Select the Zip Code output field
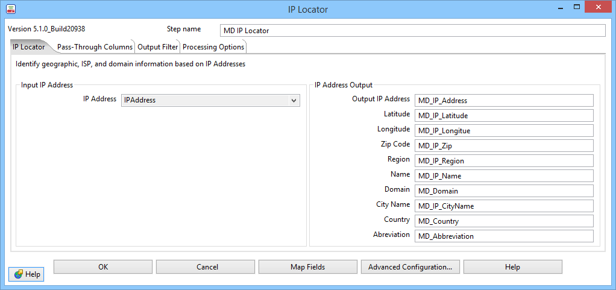 tap(504, 146)
